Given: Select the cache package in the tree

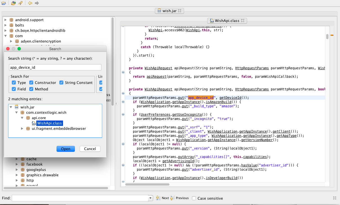Looking at the screenshot, I should [x=32, y=159].
